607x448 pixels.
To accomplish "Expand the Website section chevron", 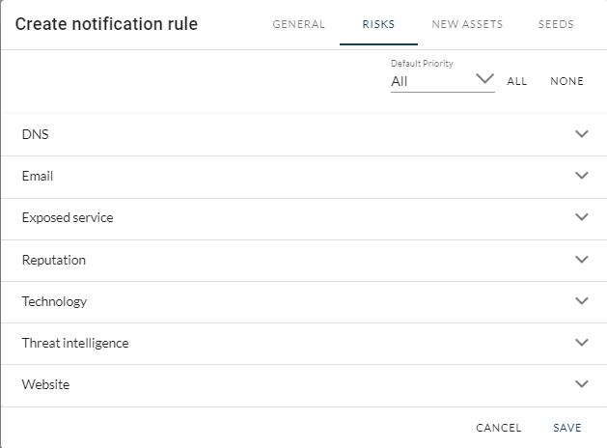I will point(581,384).
